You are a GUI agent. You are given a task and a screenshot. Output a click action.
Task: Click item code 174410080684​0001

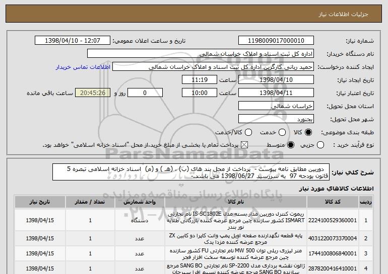tap(333, 253)
